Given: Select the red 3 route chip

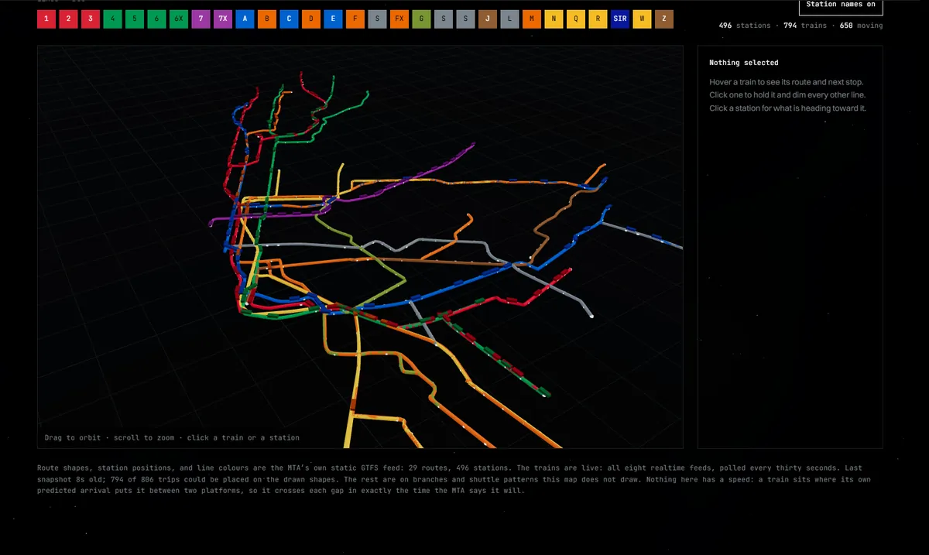Looking at the screenshot, I should tap(91, 19).
